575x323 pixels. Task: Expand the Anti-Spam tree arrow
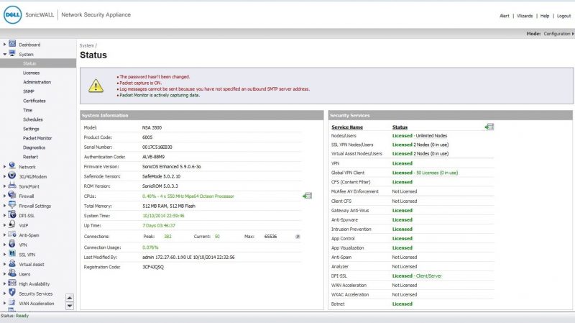[4, 235]
